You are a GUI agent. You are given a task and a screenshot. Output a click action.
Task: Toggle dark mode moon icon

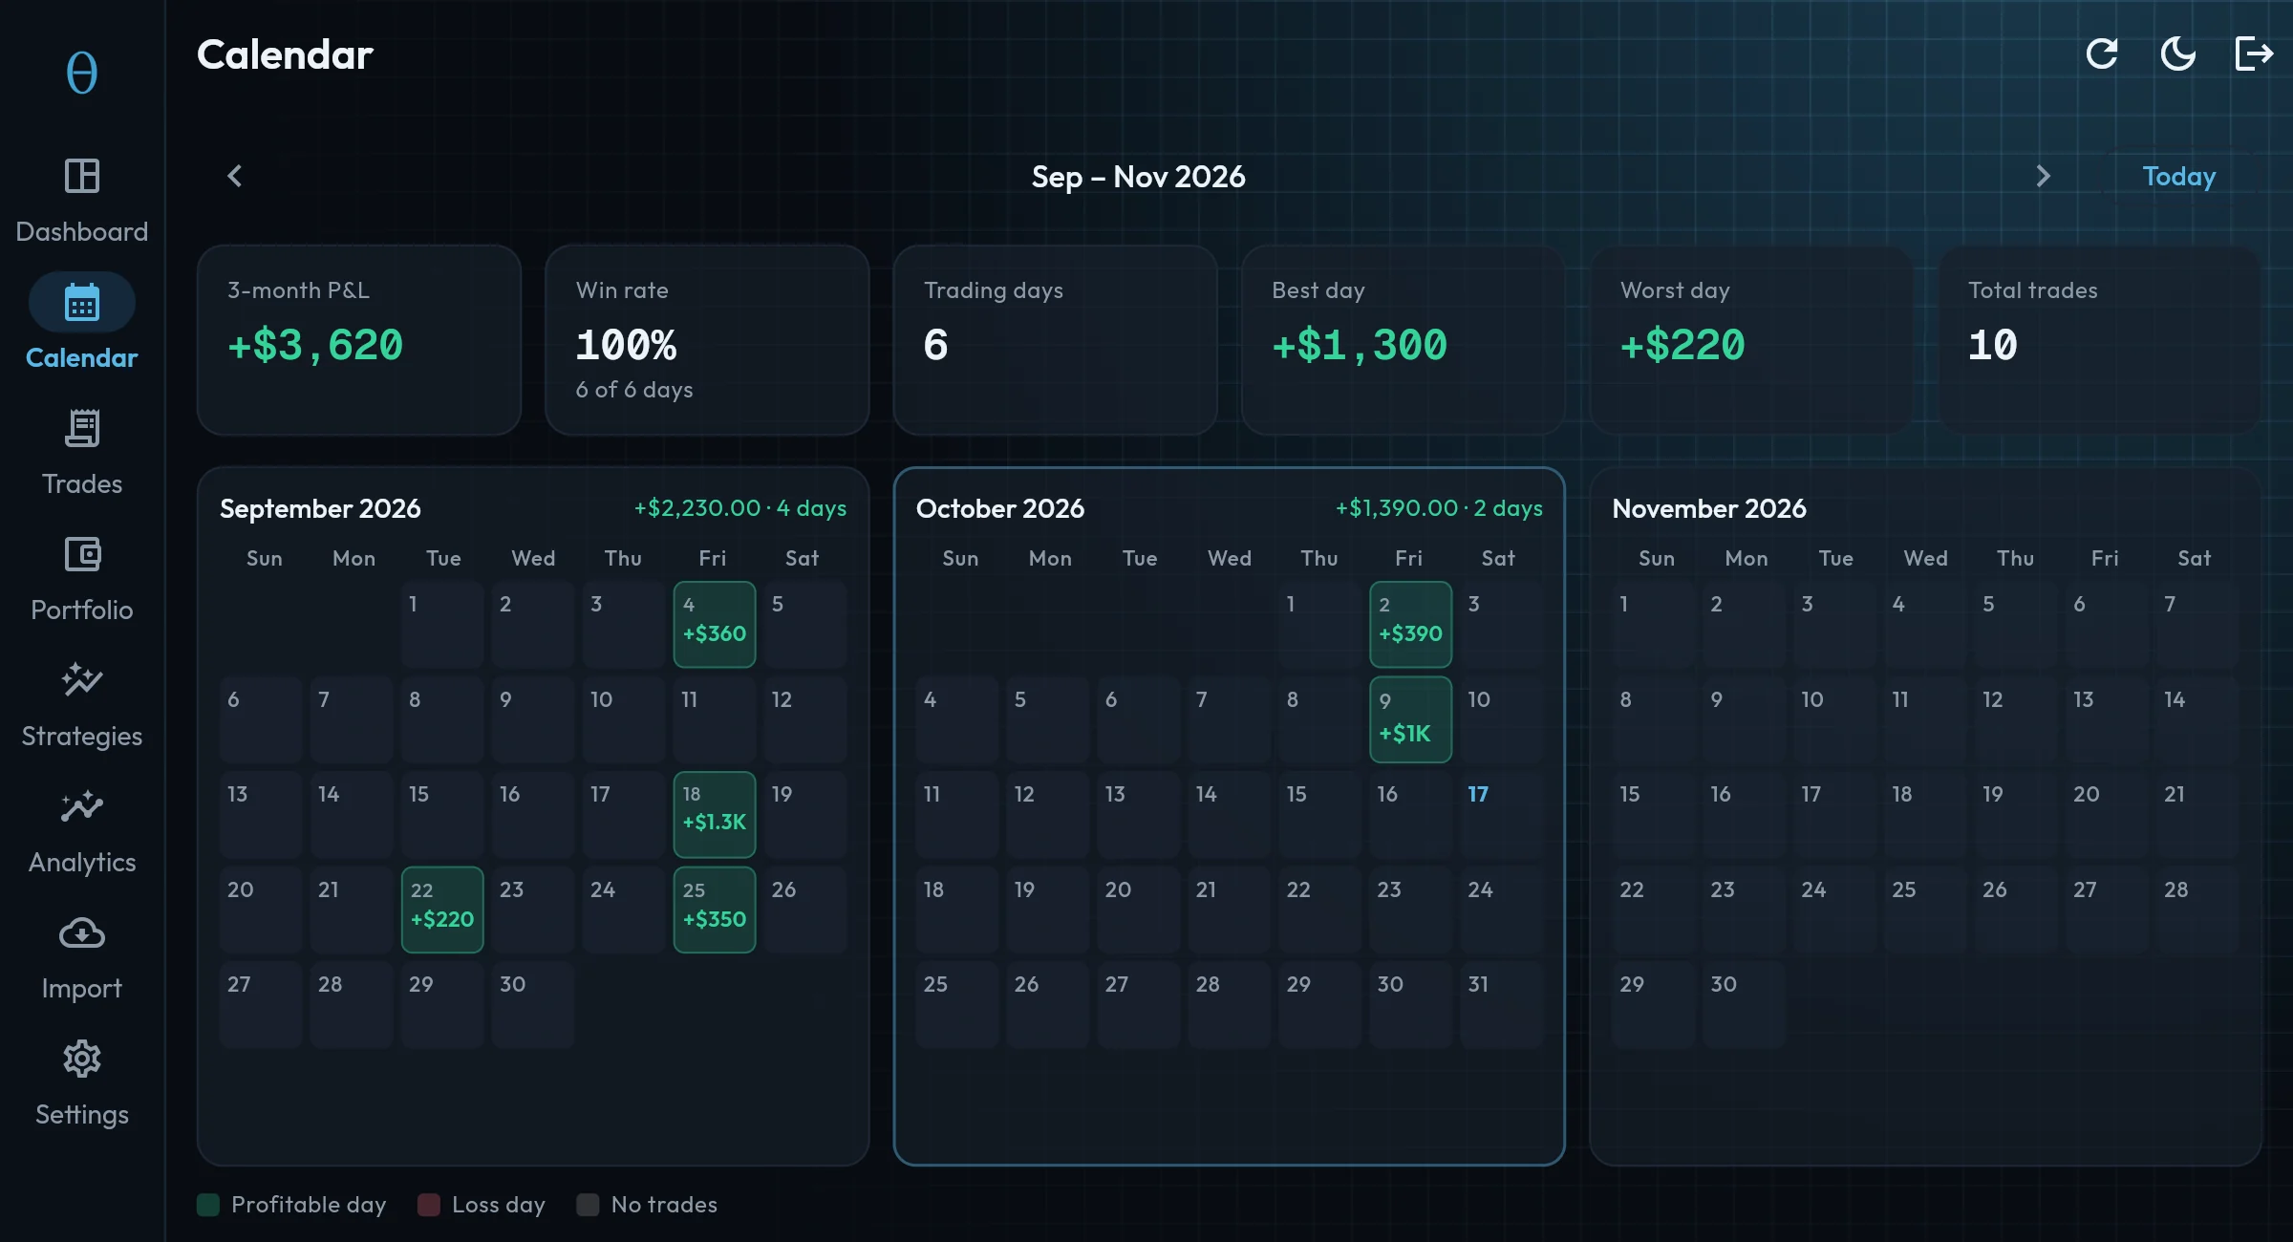pyautogui.click(x=2178, y=54)
